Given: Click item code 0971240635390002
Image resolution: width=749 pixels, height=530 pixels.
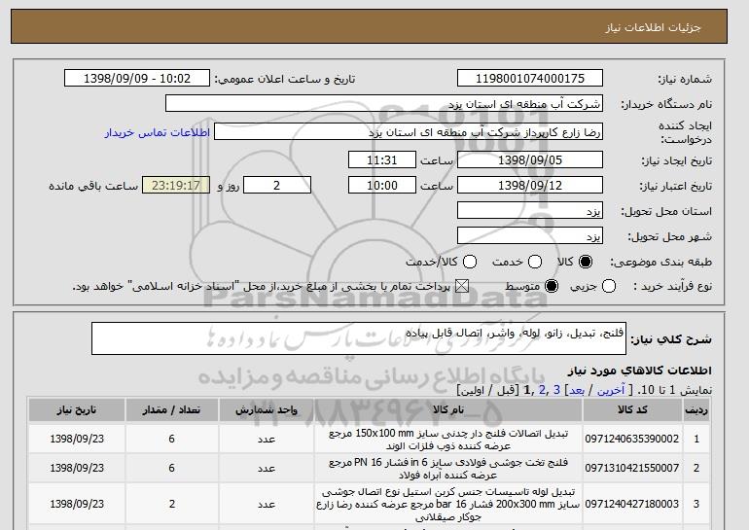Looking at the screenshot, I should [632, 439].
